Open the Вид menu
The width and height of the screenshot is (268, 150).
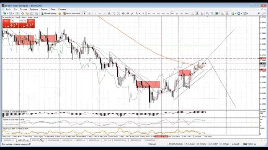pos(15,9)
